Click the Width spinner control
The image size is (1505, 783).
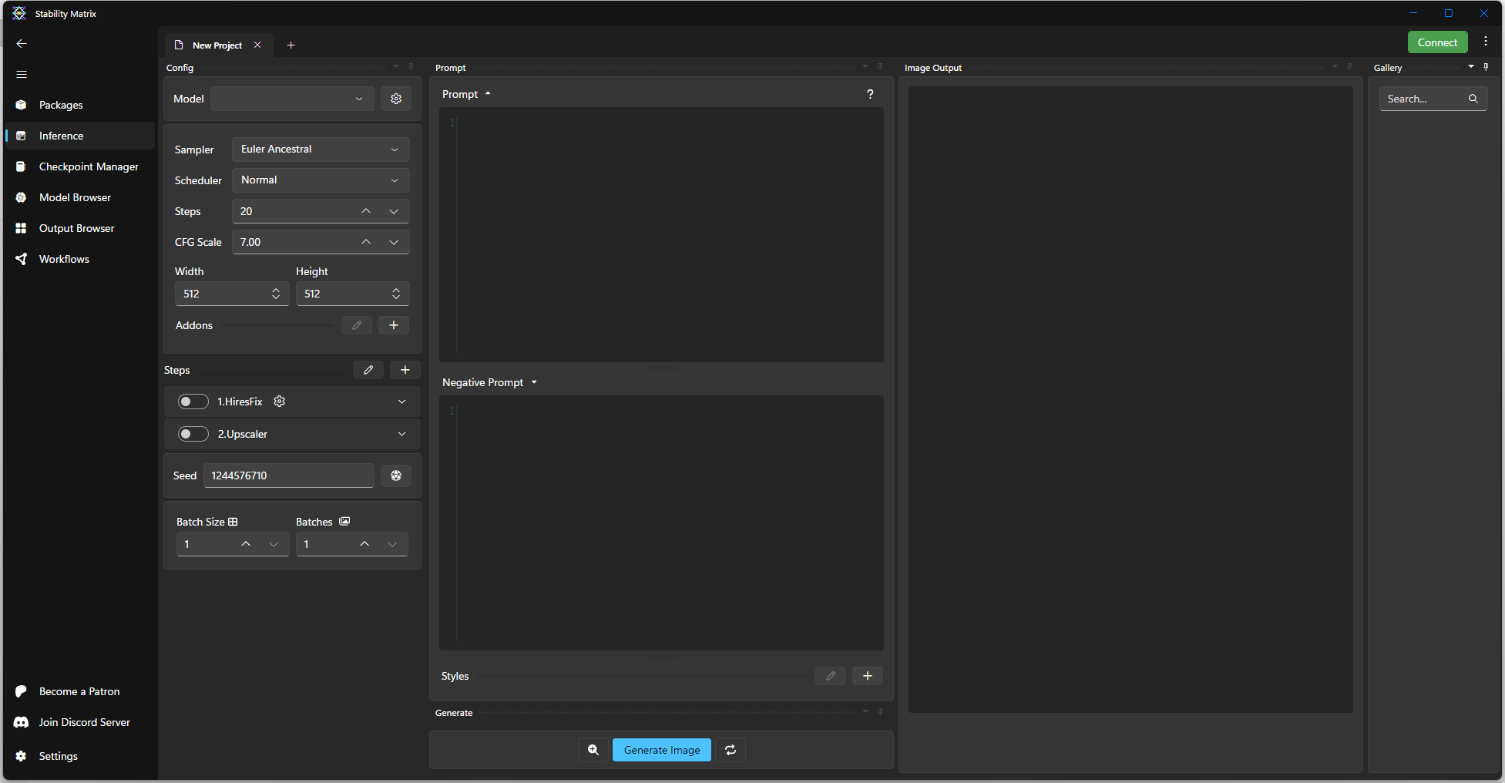click(276, 294)
